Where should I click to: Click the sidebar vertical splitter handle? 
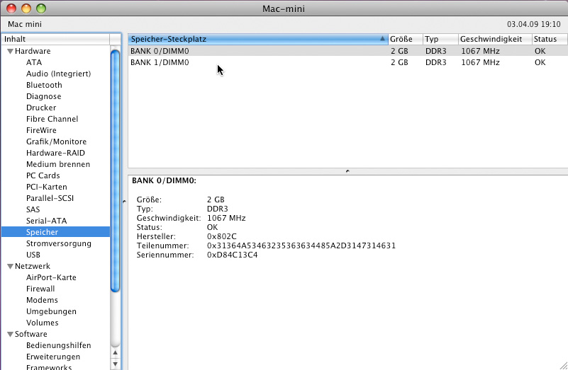pyautogui.click(x=124, y=201)
